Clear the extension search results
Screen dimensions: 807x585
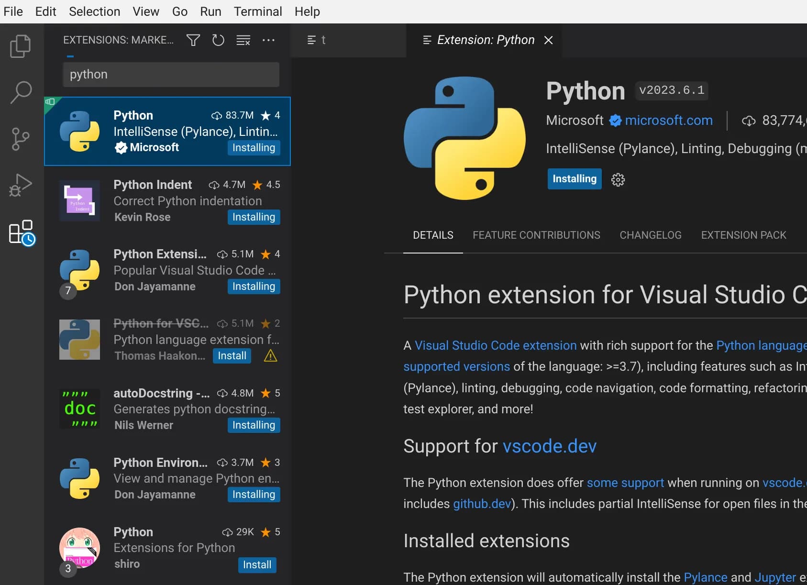coord(243,40)
